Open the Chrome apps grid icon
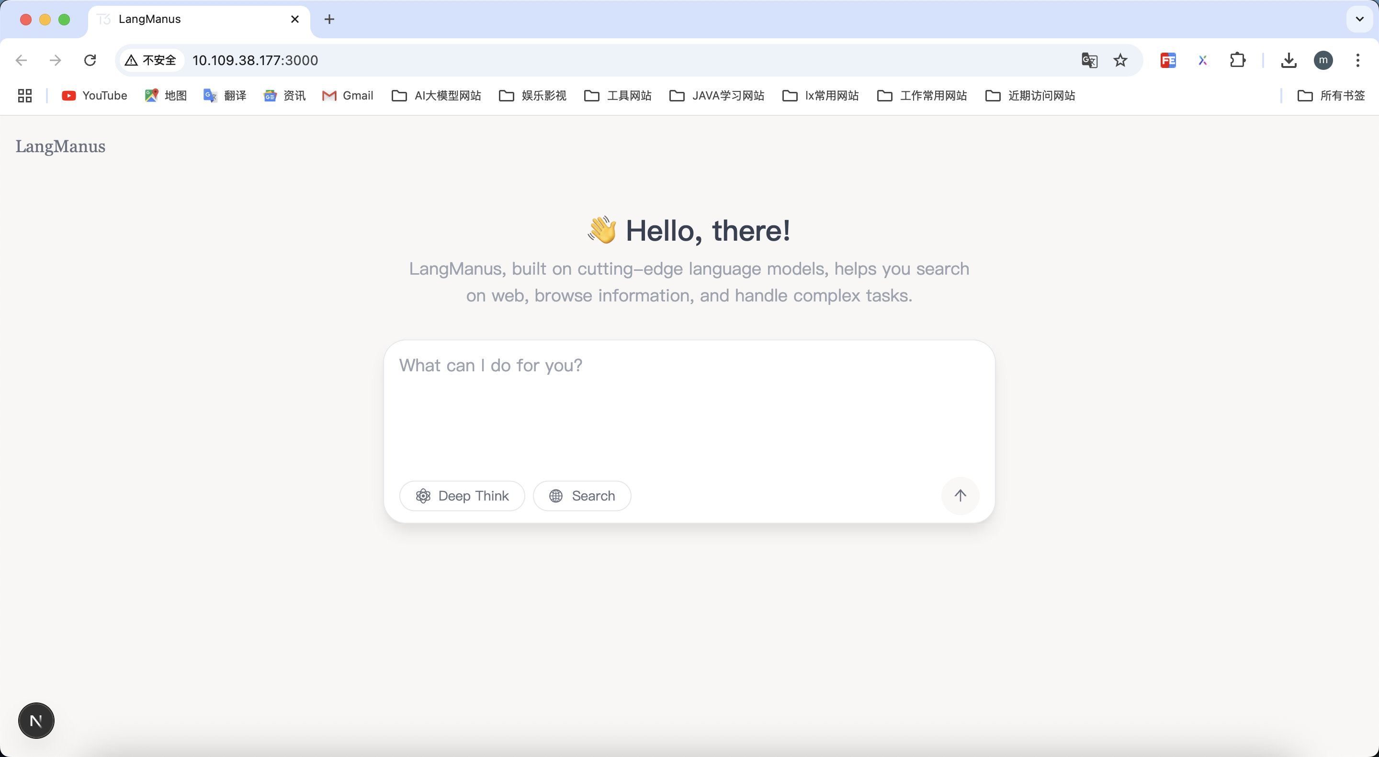This screenshot has width=1379, height=757. click(x=24, y=96)
